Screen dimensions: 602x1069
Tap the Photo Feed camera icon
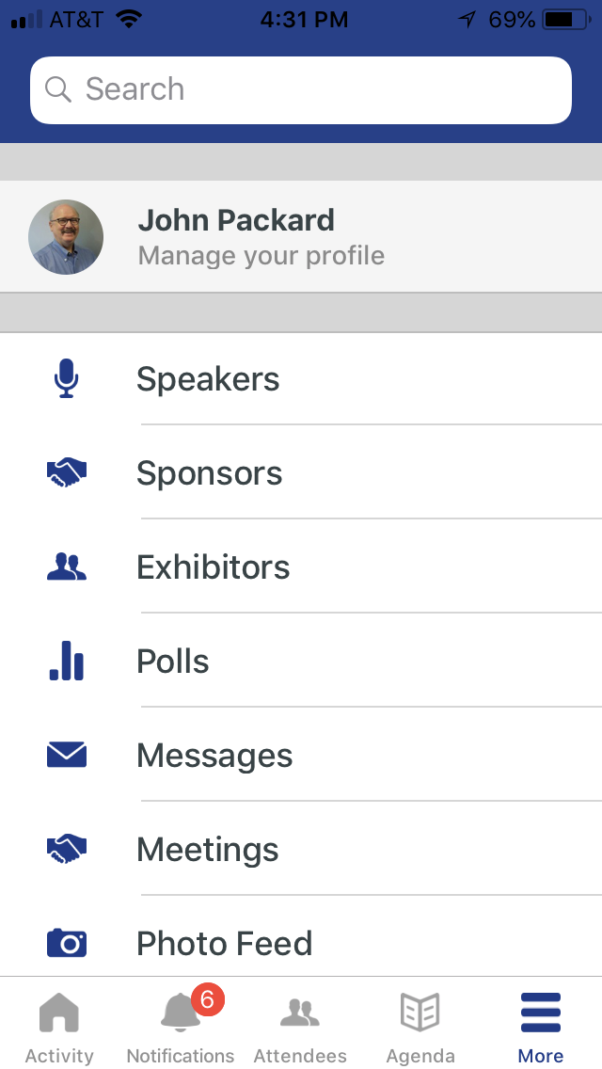coord(66,942)
